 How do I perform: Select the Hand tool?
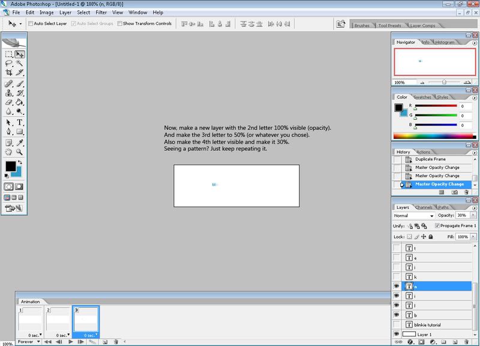click(x=9, y=152)
